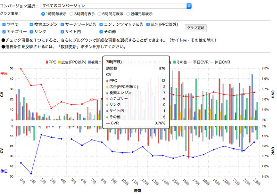Select the 3時間毎表示 radio option
277x195 pixels.
point(71,14)
